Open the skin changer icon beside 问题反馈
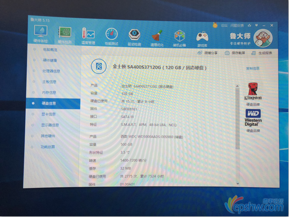 [249, 25]
